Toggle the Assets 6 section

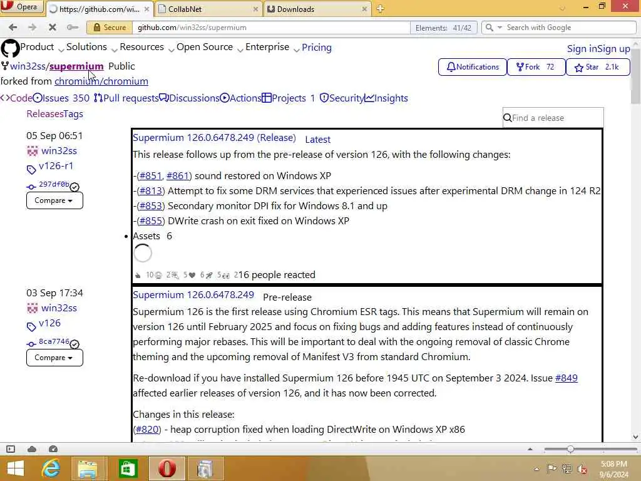click(152, 236)
